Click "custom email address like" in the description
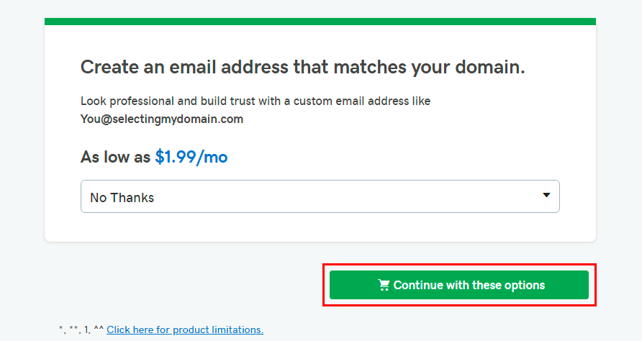This screenshot has height=341, width=642. 361,101
